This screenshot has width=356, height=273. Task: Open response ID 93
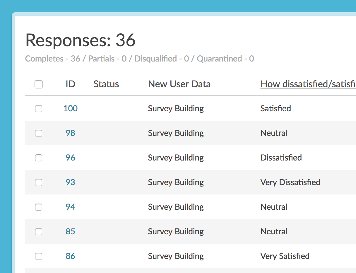coord(71,182)
